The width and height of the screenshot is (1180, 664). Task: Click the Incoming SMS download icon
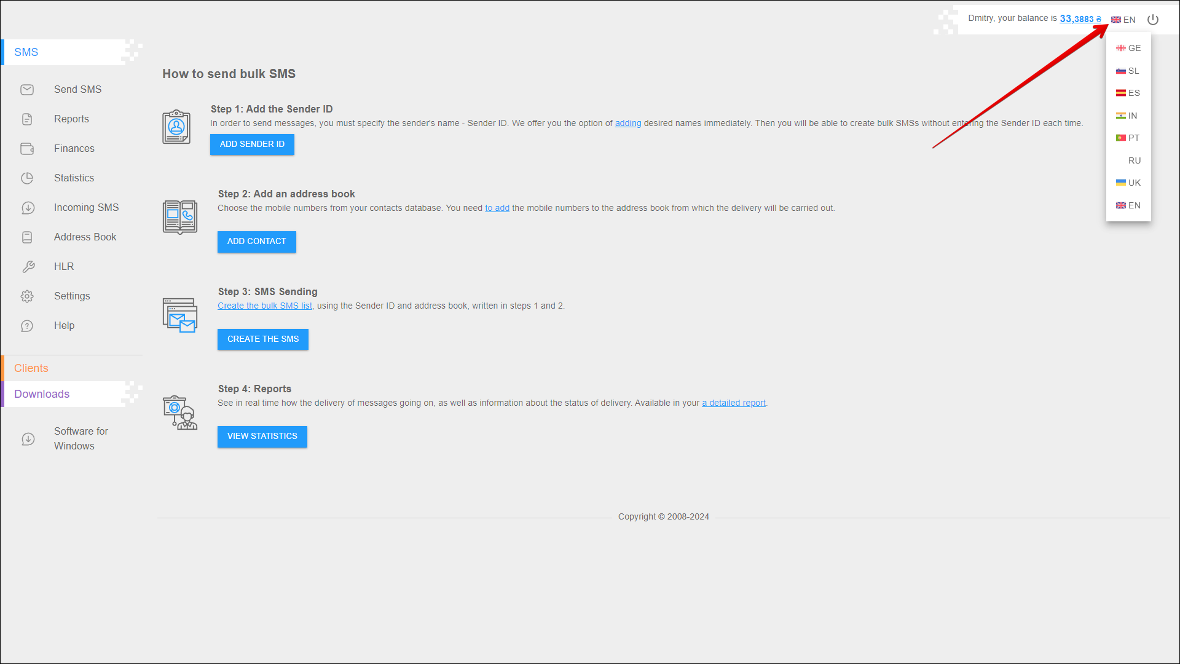[x=28, y=208]
